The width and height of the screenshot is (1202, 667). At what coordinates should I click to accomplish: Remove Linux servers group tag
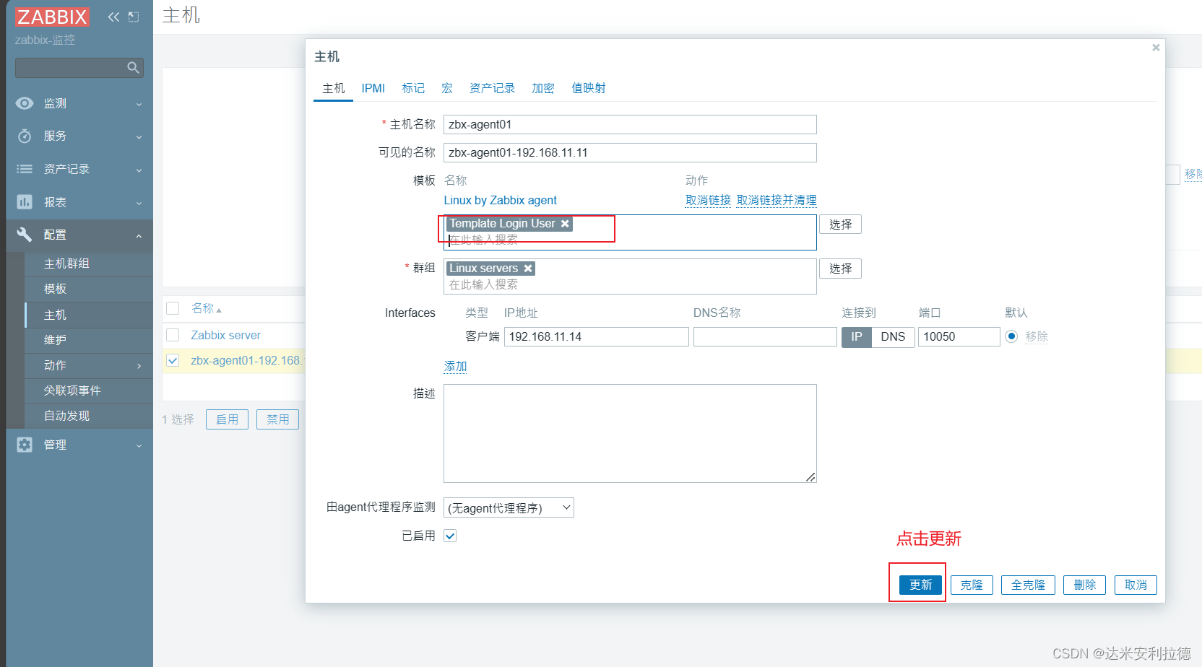click(528, 269)
